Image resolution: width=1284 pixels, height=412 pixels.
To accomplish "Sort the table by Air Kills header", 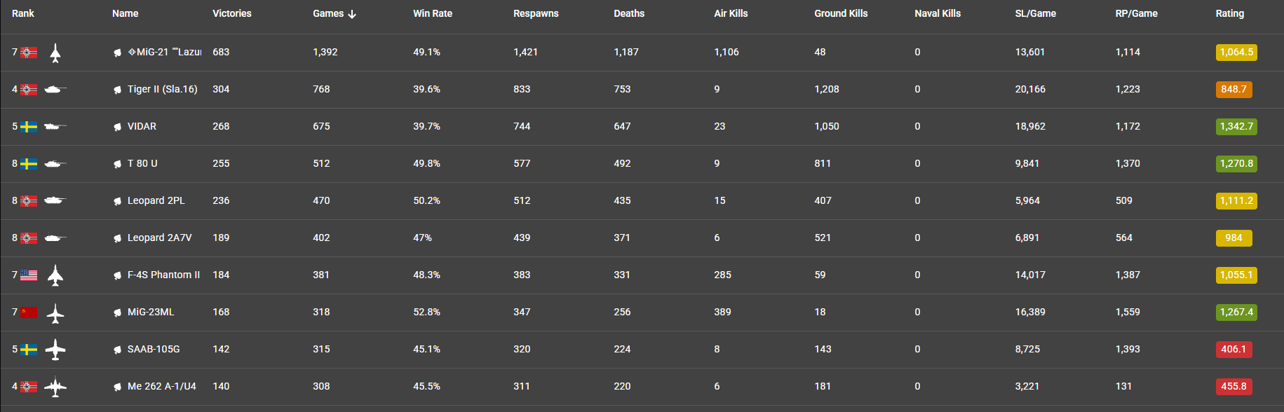I will pyautogui.click(x=731, y=13).
